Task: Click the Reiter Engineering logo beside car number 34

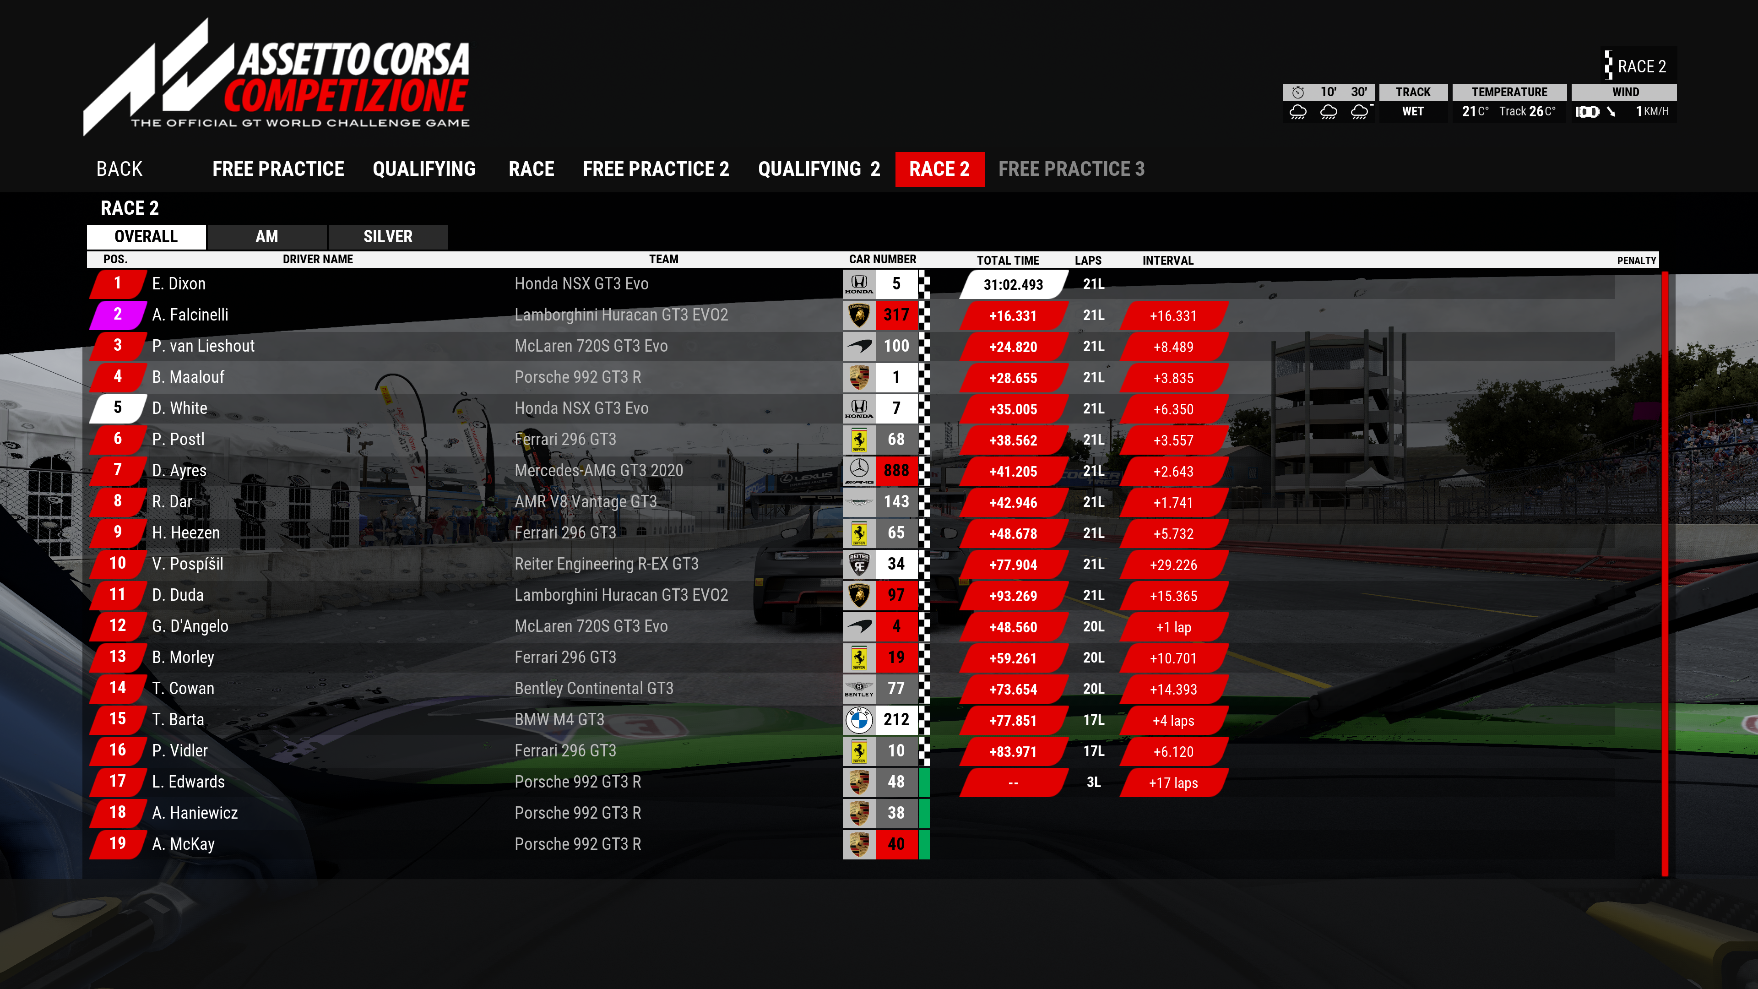Action: pyautogui.click(x=858, y=564)
